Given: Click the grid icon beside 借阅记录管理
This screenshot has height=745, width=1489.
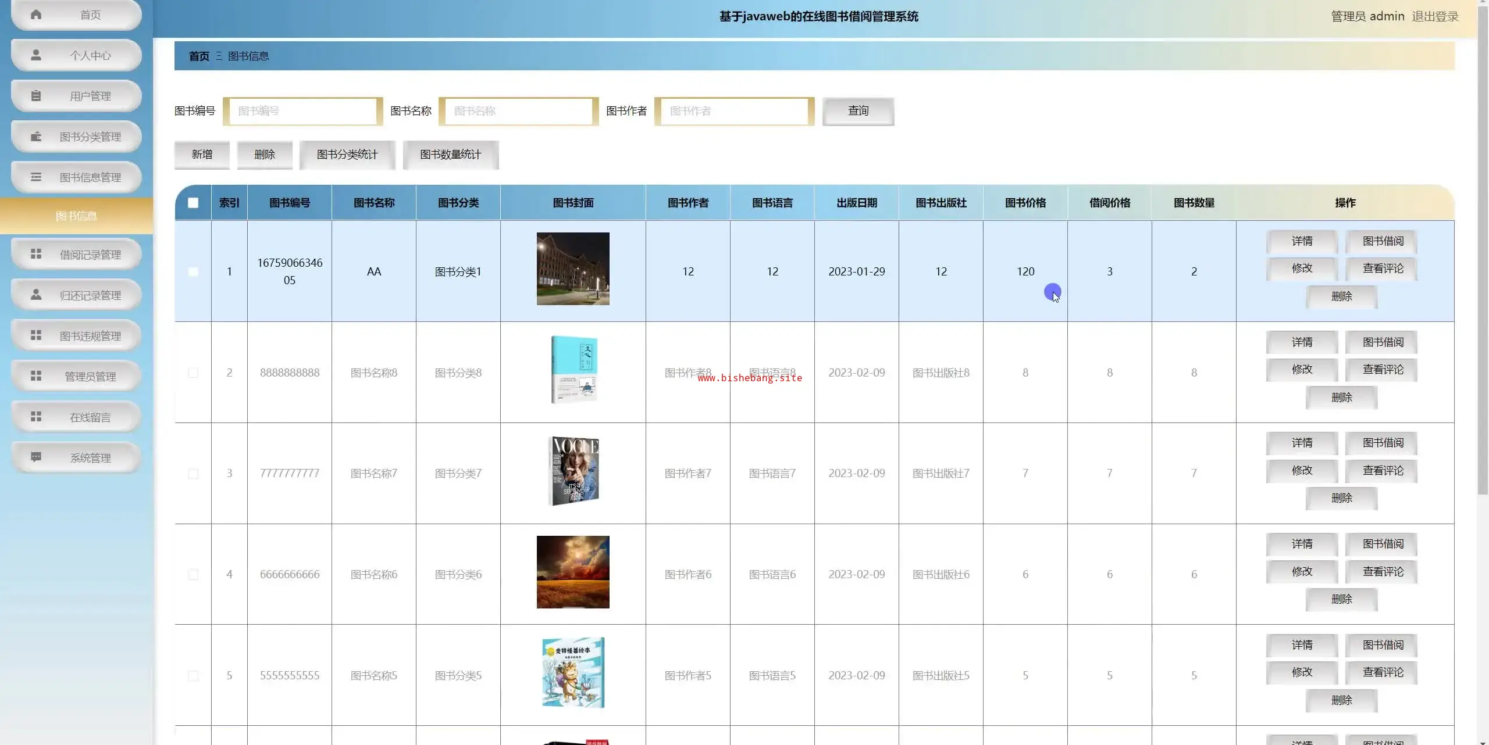Looking at the screenshot, I should point(36,254).
